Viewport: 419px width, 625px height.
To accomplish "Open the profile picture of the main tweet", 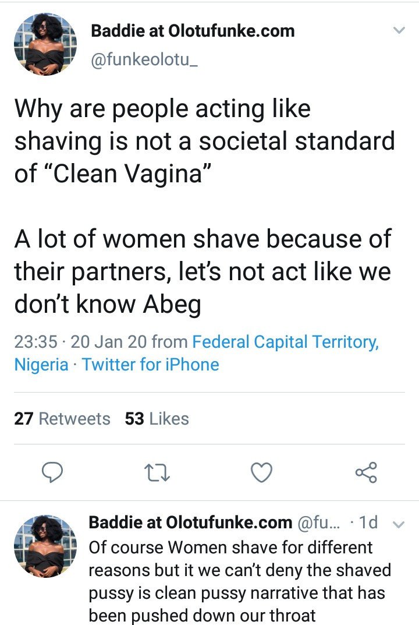I will coord(45,44).
